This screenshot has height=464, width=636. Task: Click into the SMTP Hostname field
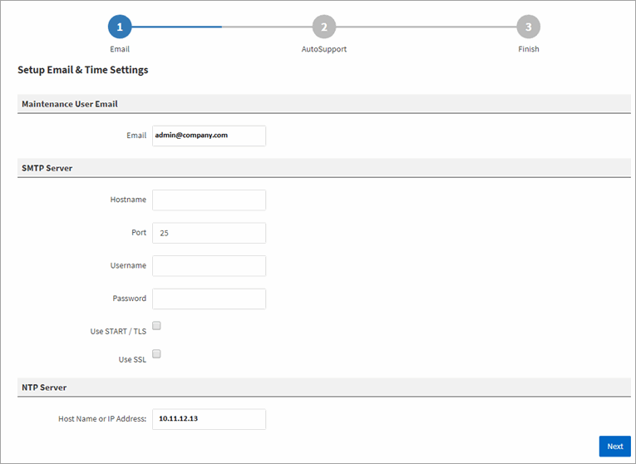coord(209,200)
